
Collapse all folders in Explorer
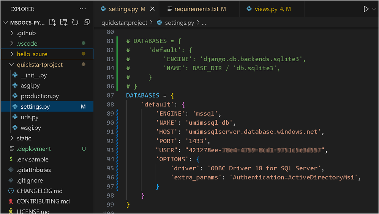click(x=87, y=22)
